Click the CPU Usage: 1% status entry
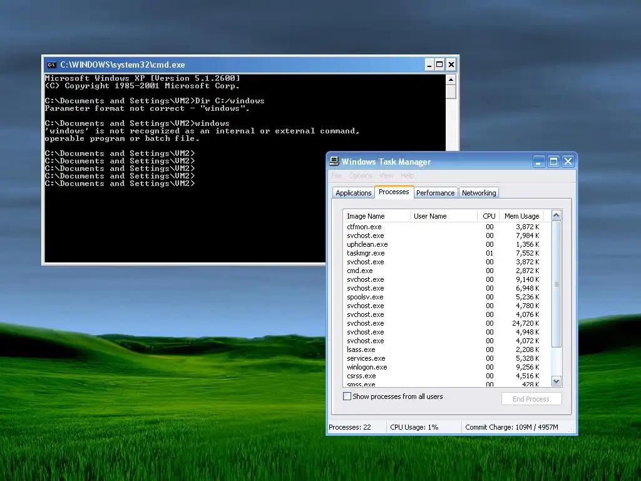The height and width of the screenshot is (481, 641). point(414,427)
